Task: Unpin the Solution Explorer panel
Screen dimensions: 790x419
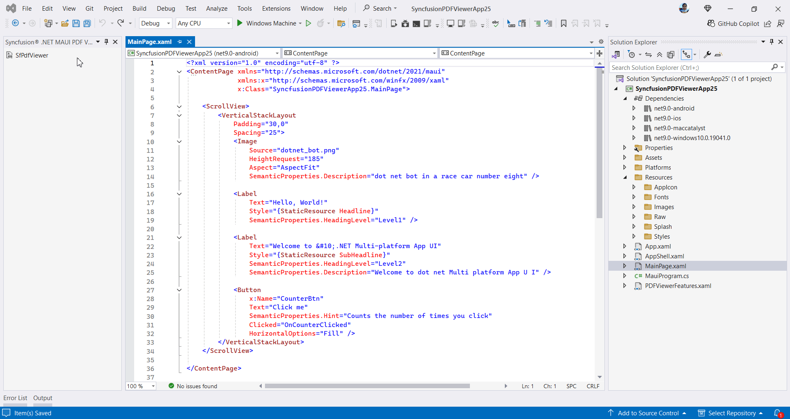Action: tap(771, 42)
